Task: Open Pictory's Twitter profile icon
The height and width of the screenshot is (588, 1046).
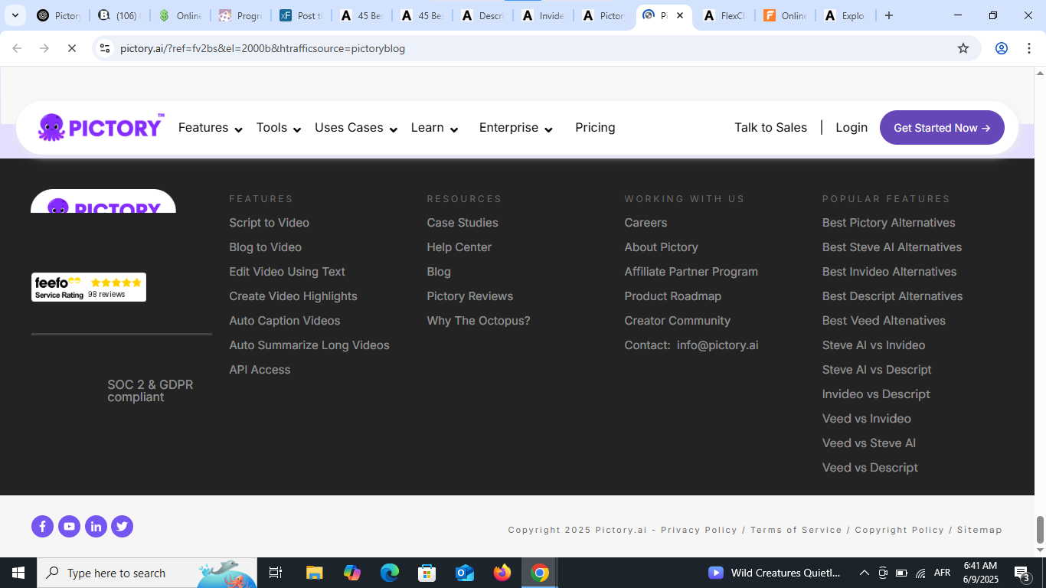Action: (x=122, y=526)
